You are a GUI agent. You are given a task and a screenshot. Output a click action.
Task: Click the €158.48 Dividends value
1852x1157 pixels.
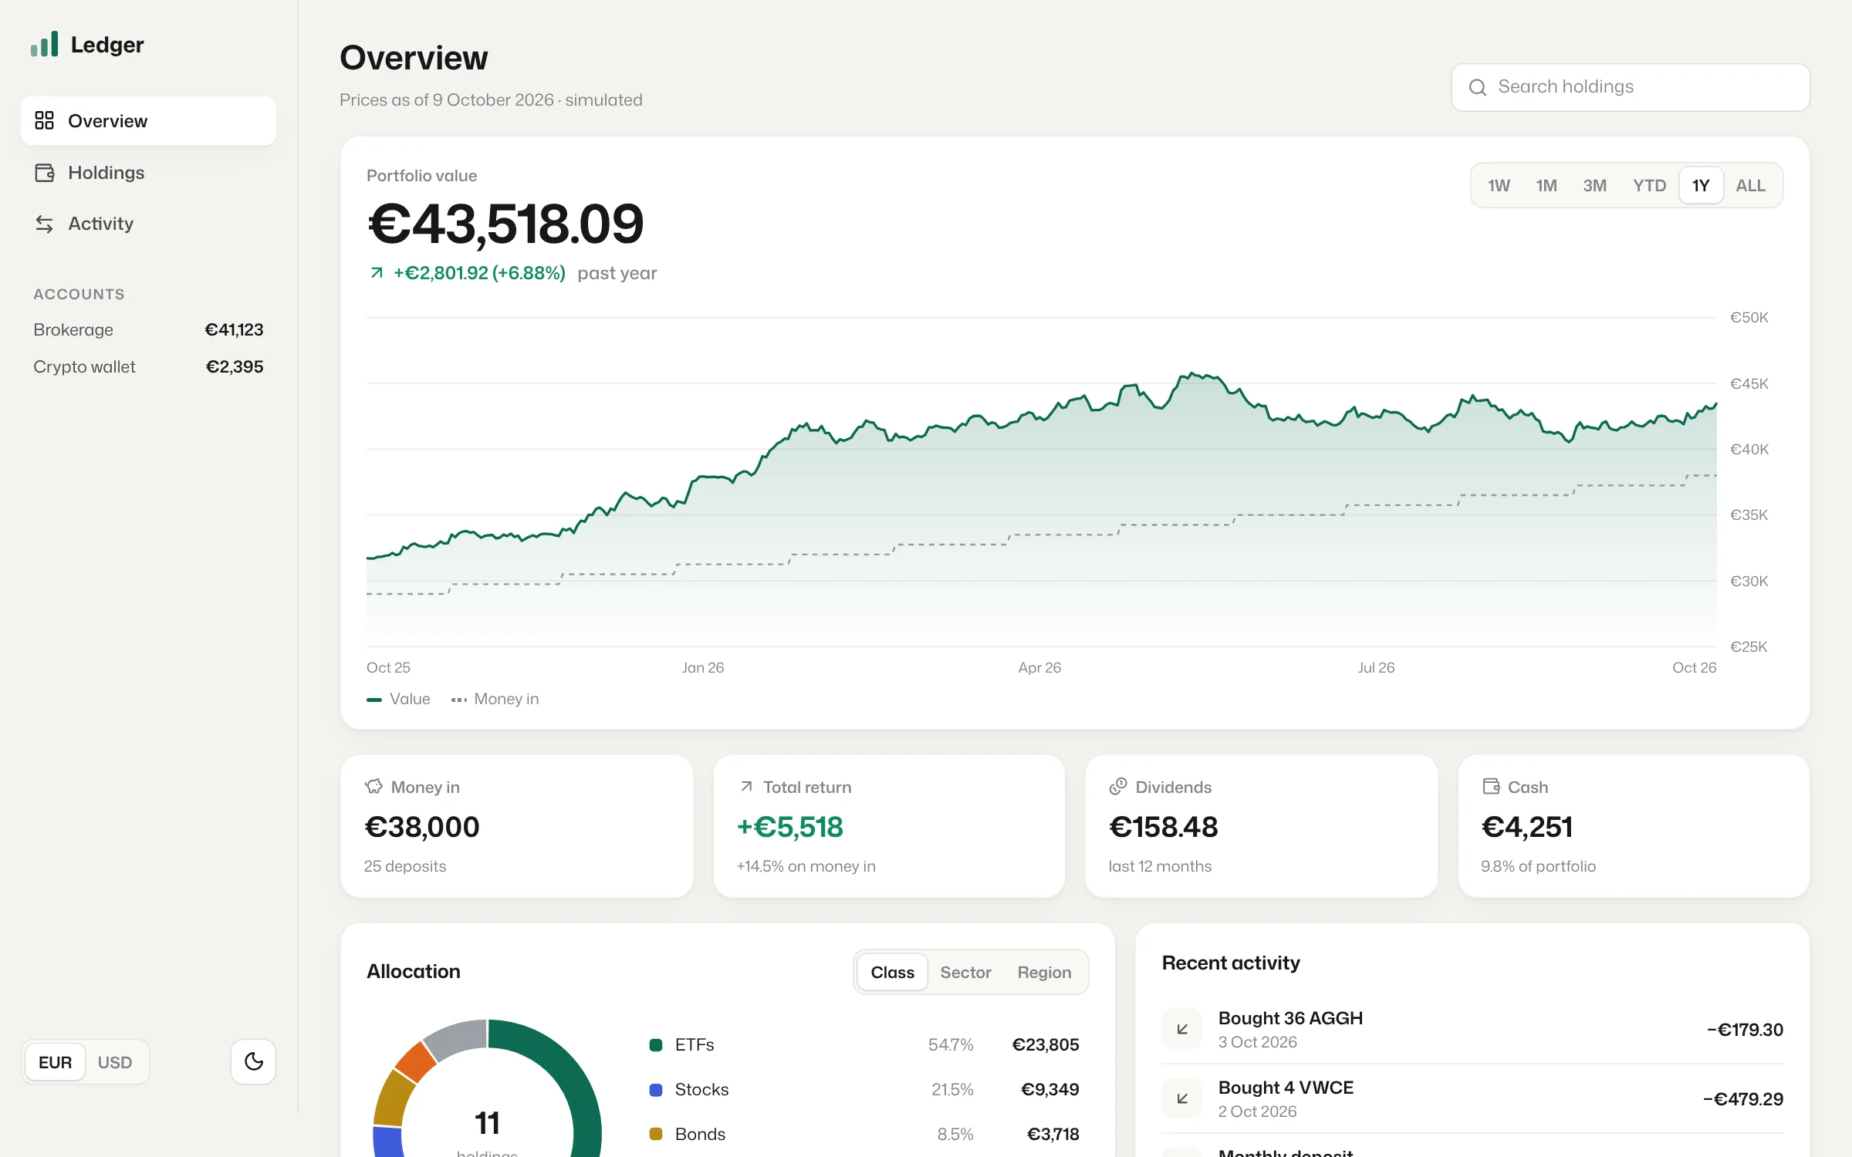coord(1164,827)
